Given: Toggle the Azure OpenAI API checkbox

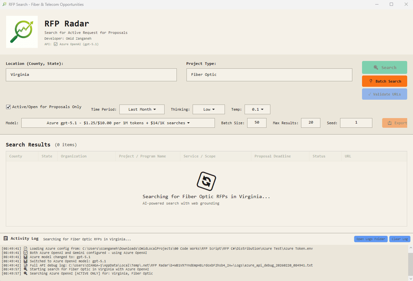Looking at the screenshot, I should [55, 44].
